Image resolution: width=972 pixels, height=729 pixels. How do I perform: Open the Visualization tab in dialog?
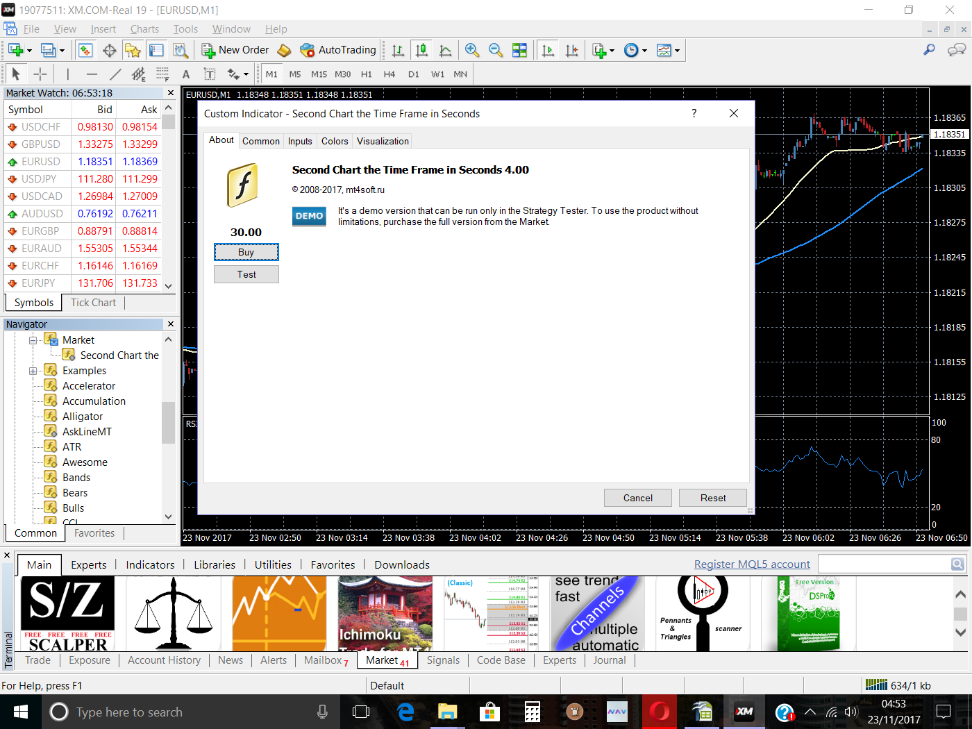(x=383, y=141)
